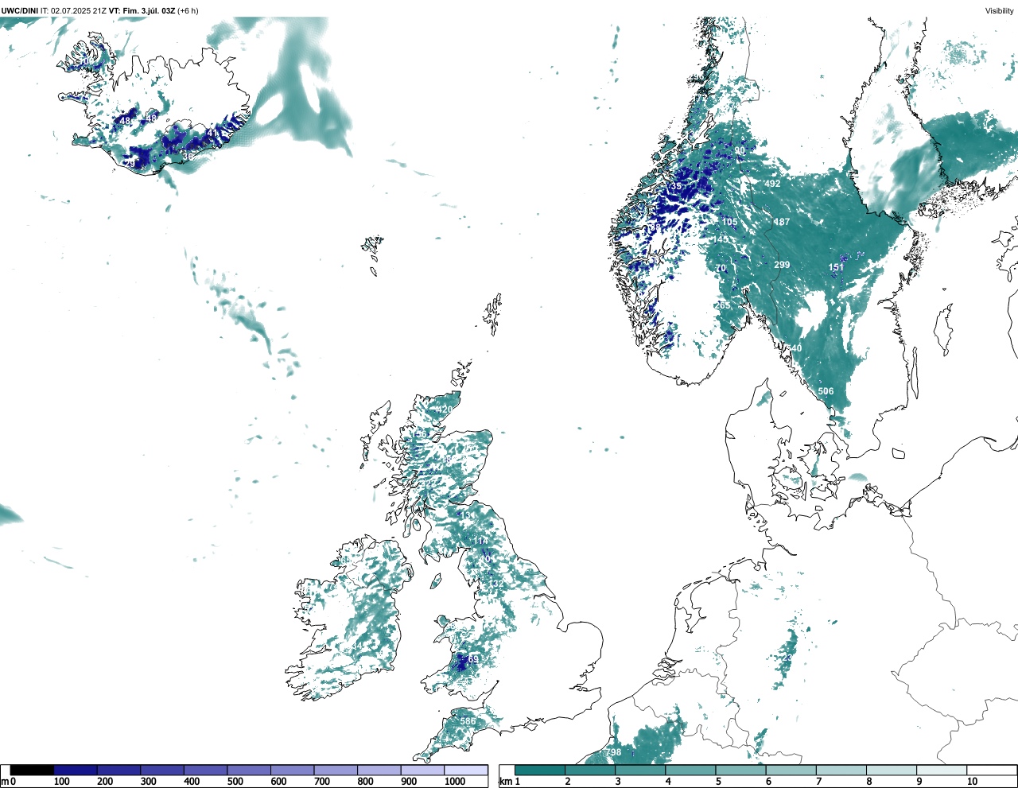Click the '299' map value

click(782, 265)
